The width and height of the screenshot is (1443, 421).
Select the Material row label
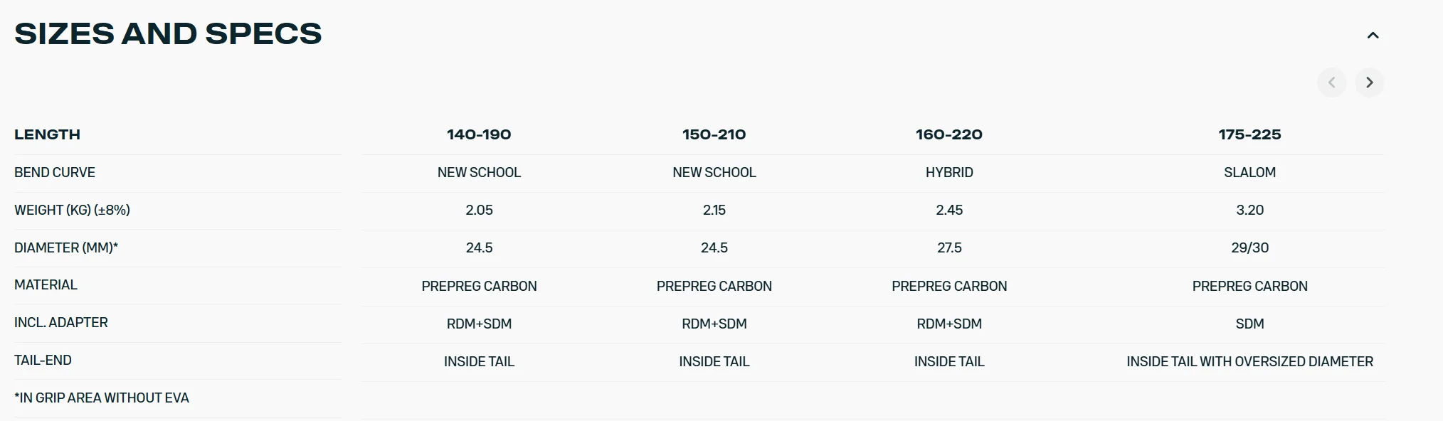46,284
